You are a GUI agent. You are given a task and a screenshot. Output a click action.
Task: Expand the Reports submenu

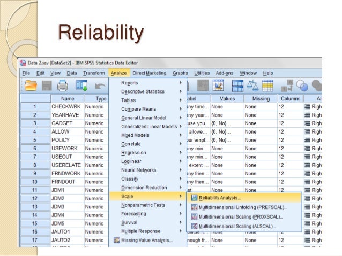tap(148, 83)
